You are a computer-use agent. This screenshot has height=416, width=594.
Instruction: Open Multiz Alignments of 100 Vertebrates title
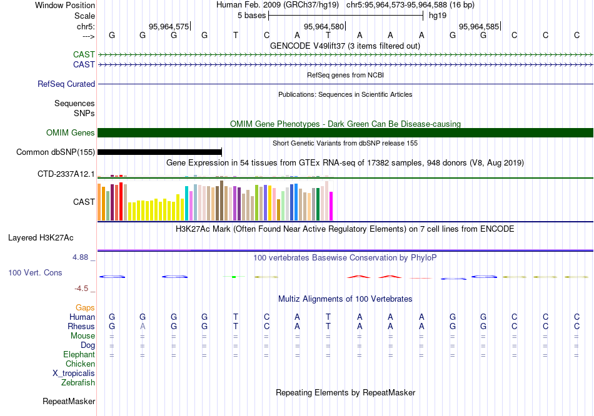point(345,299)
